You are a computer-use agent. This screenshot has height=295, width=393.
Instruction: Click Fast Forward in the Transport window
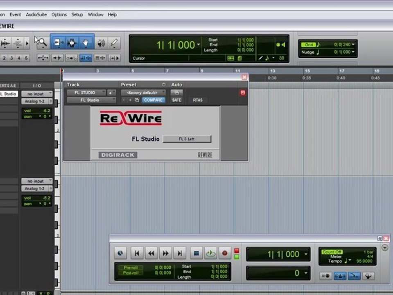(165, 253)
